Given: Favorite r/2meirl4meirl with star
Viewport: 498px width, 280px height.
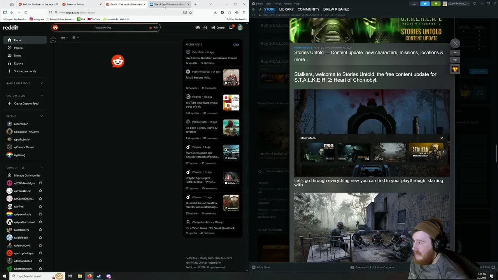Looking at the screenshot, I should (x=40, y=191).
